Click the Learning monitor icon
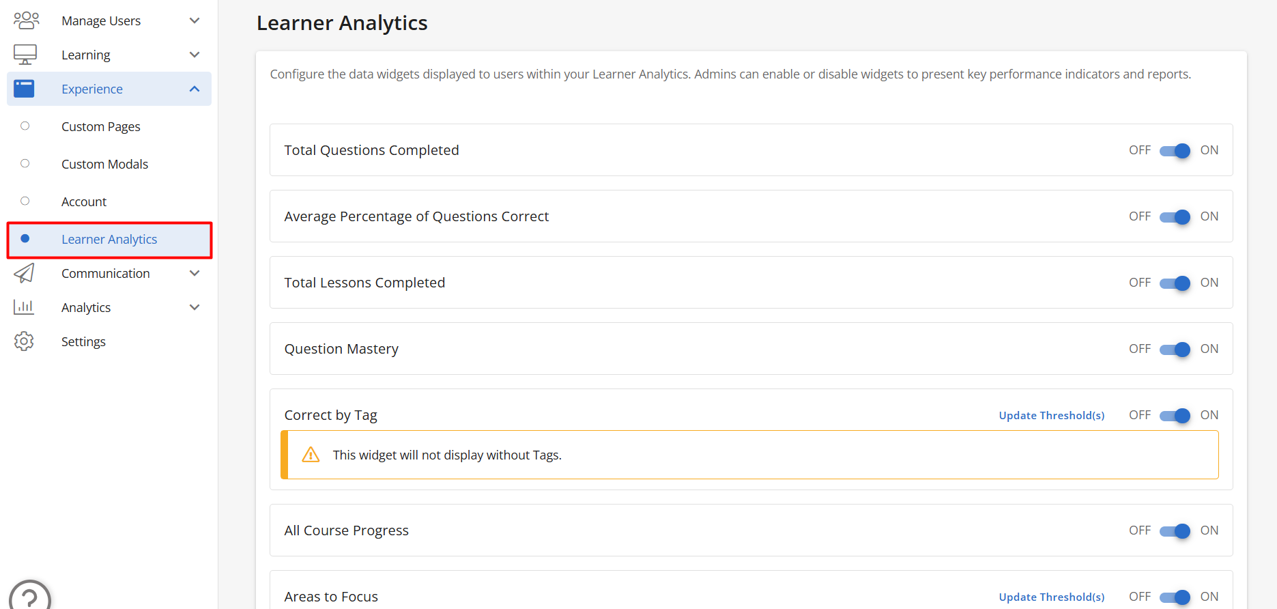The width and height of the screenshot is (1277, 609). click(x=25, y=55)
